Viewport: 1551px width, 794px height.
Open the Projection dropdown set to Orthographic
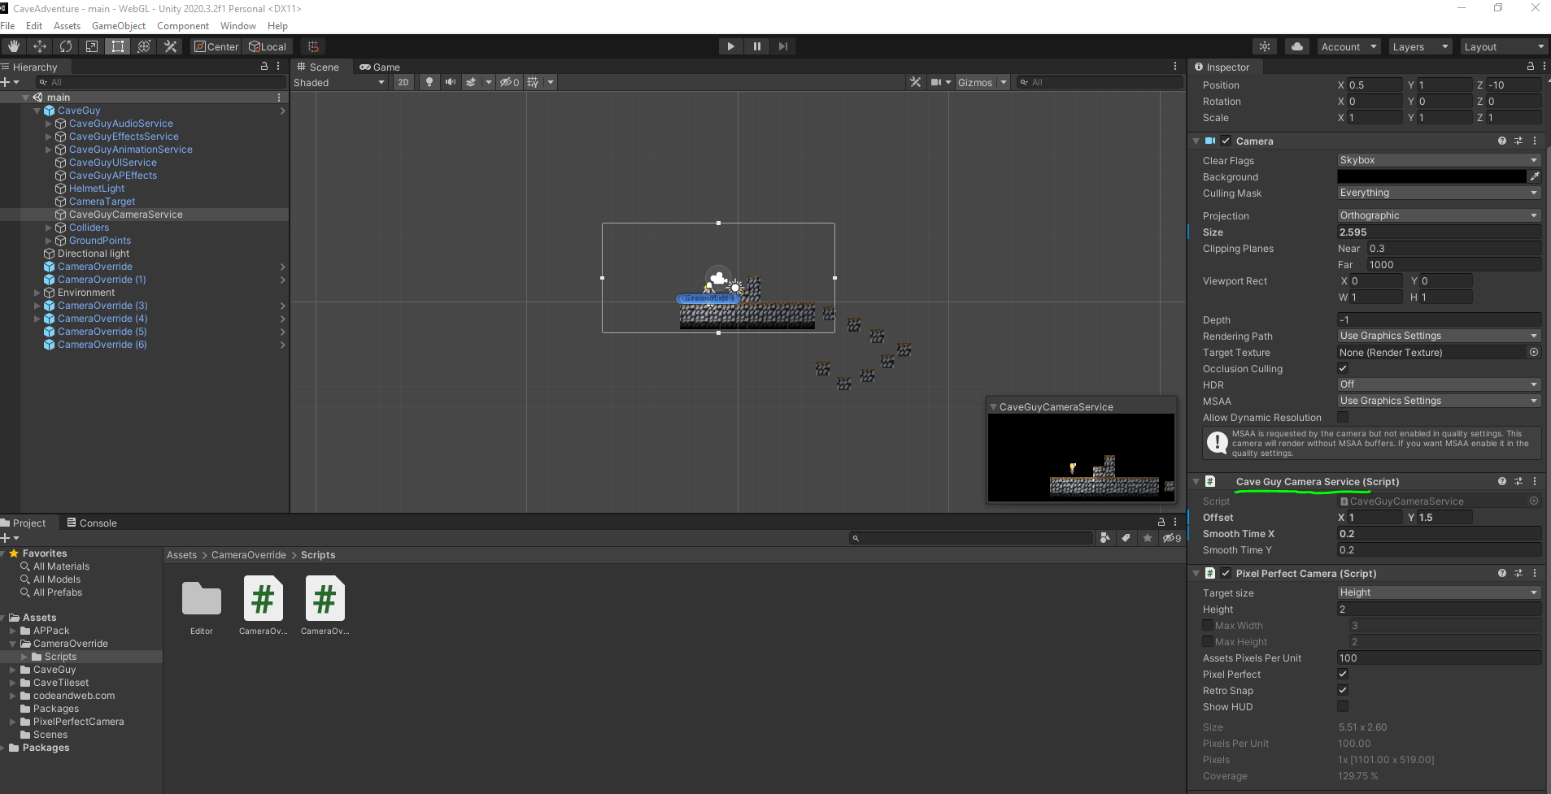(1436, 215)
